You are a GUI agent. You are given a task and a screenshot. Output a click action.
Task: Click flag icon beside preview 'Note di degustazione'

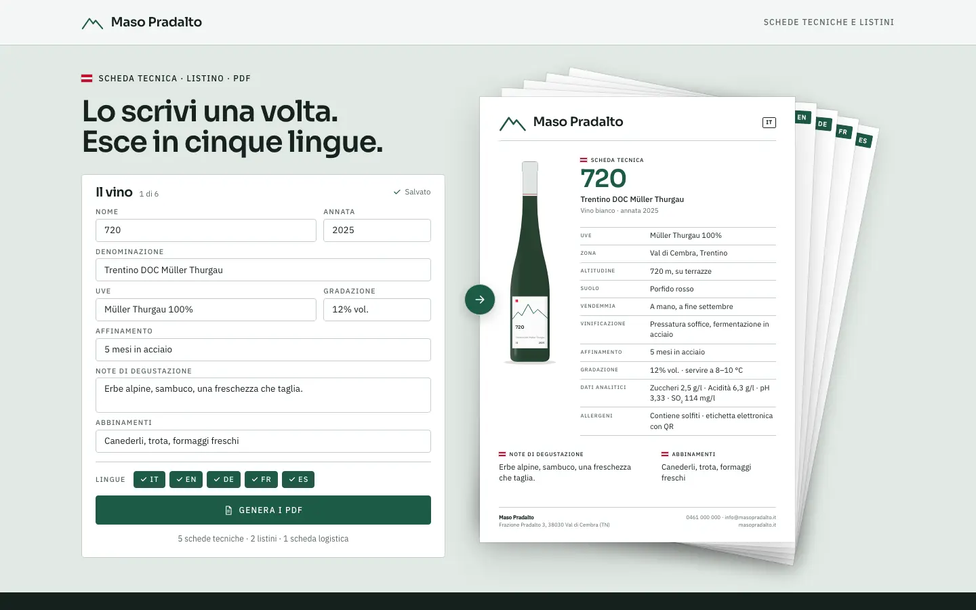coord(502,454)
